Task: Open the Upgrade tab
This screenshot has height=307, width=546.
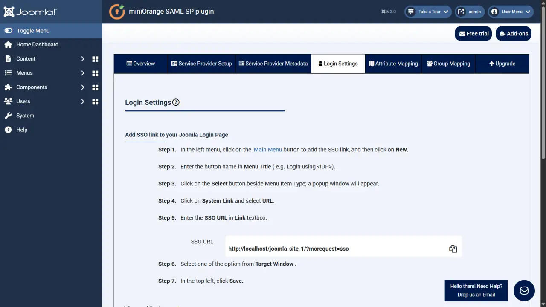Action: (502, 64)
